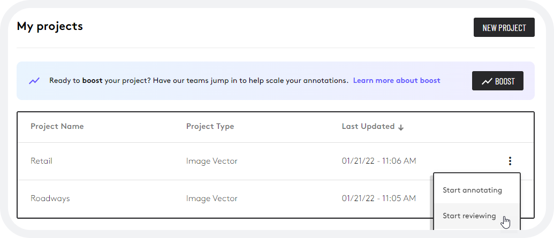
Task: Click the My projects heading
Action: [50, 27]
